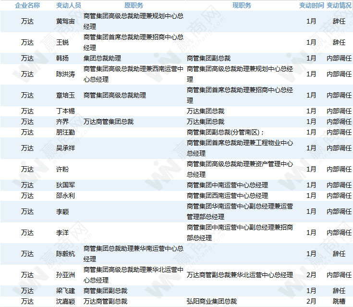Click 商管集团副总裁(分管南区) cell

(x=225, y=132)
